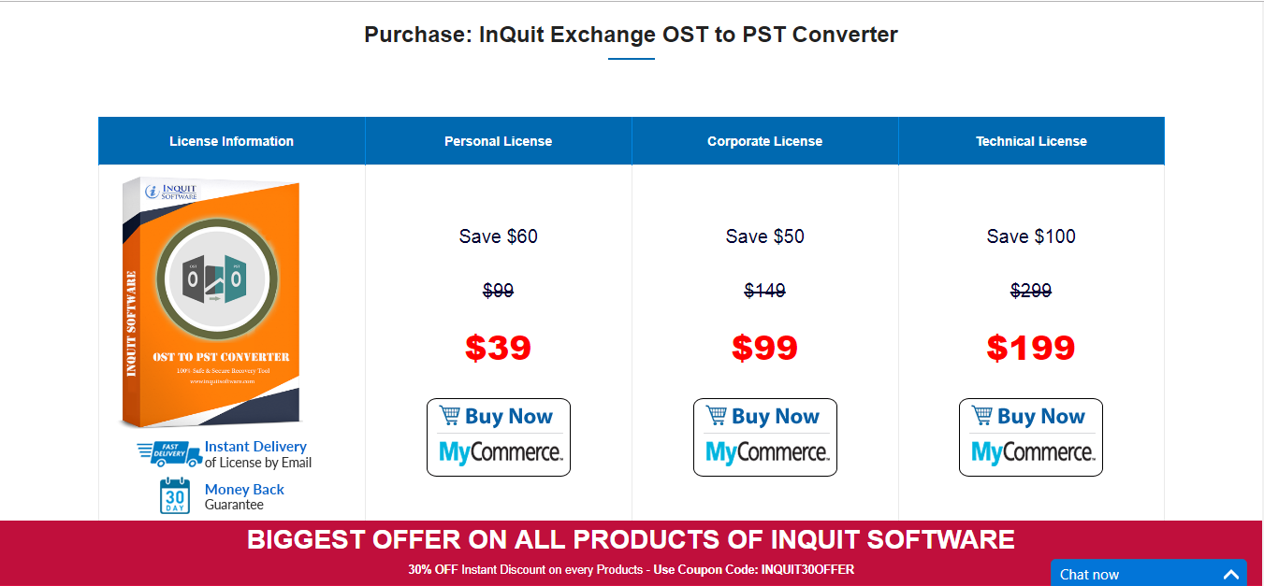Screen dimensions: 1264x586
Task: Click the Instant Delivery link
Action: pos(255,447)
